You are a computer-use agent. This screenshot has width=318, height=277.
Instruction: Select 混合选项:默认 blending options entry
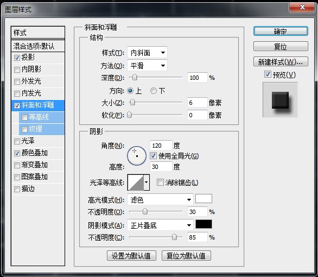(38, 46)
